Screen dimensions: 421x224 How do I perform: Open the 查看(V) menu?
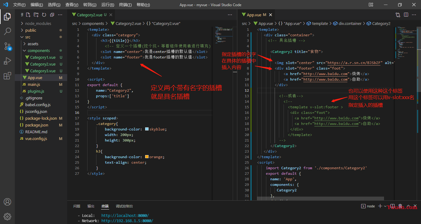(x=72, y=5)
